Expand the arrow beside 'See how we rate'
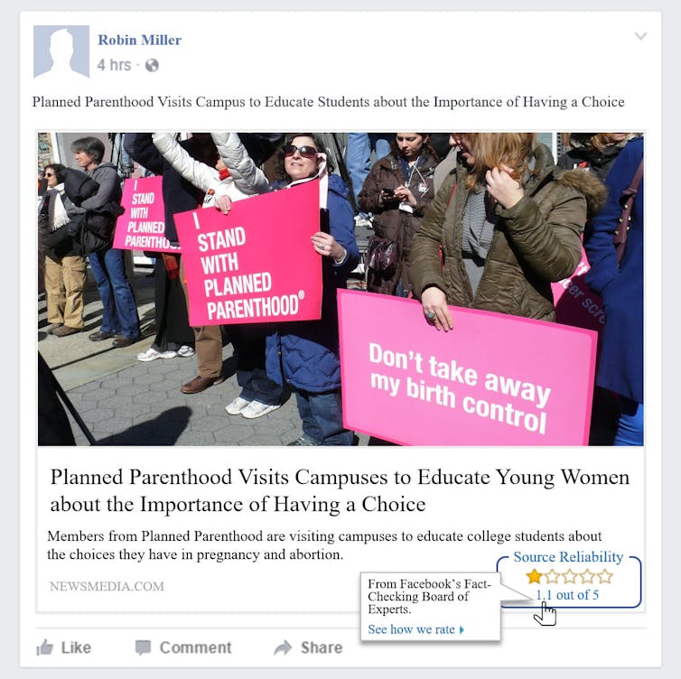 (x=462, y=630)
